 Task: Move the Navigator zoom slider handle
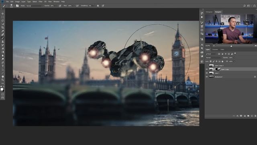pos(231,46)
